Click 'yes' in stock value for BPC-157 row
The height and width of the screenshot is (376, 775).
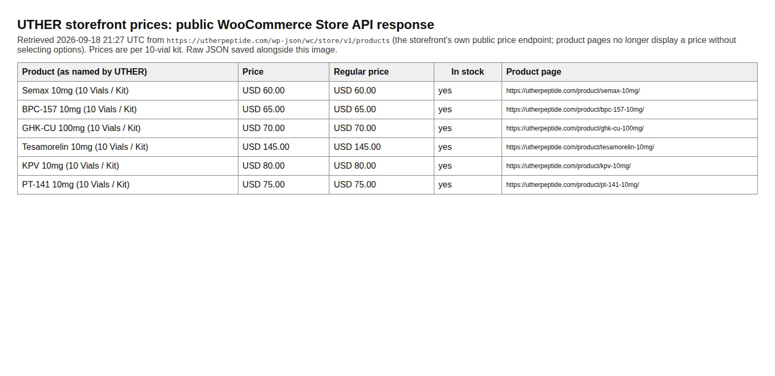[445, 110]
